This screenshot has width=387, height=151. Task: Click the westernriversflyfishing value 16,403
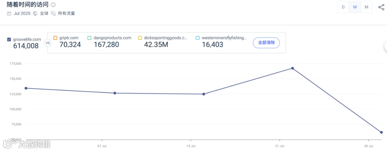point(212,45)
